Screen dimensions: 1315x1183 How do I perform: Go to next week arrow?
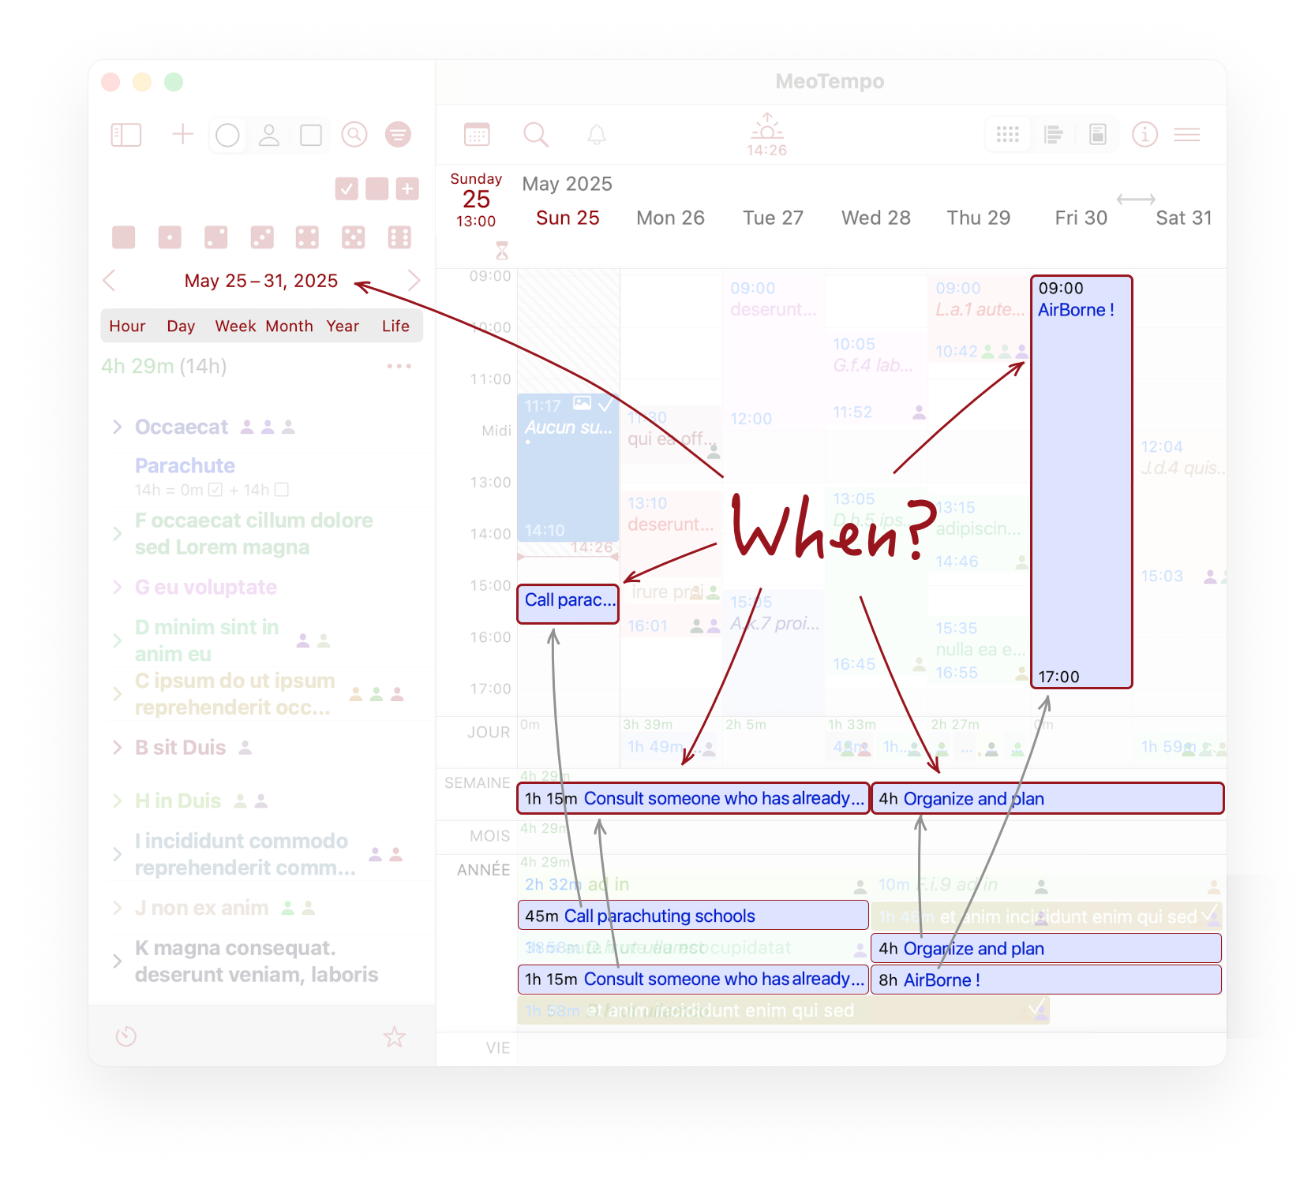coord(414,281)
